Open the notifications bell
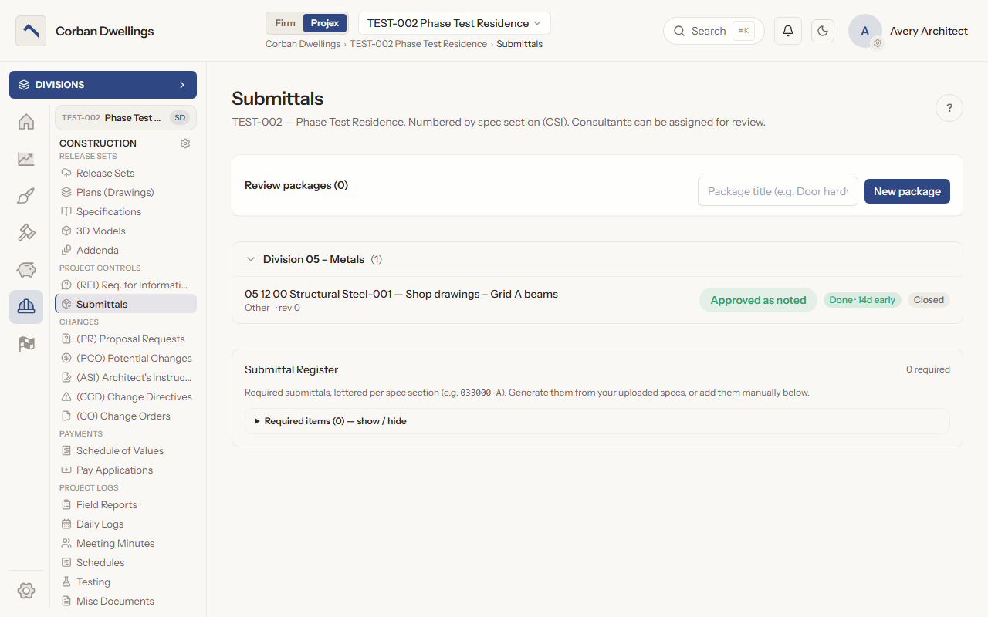Viewport: 988px width, 617px height. coord(788,31)
